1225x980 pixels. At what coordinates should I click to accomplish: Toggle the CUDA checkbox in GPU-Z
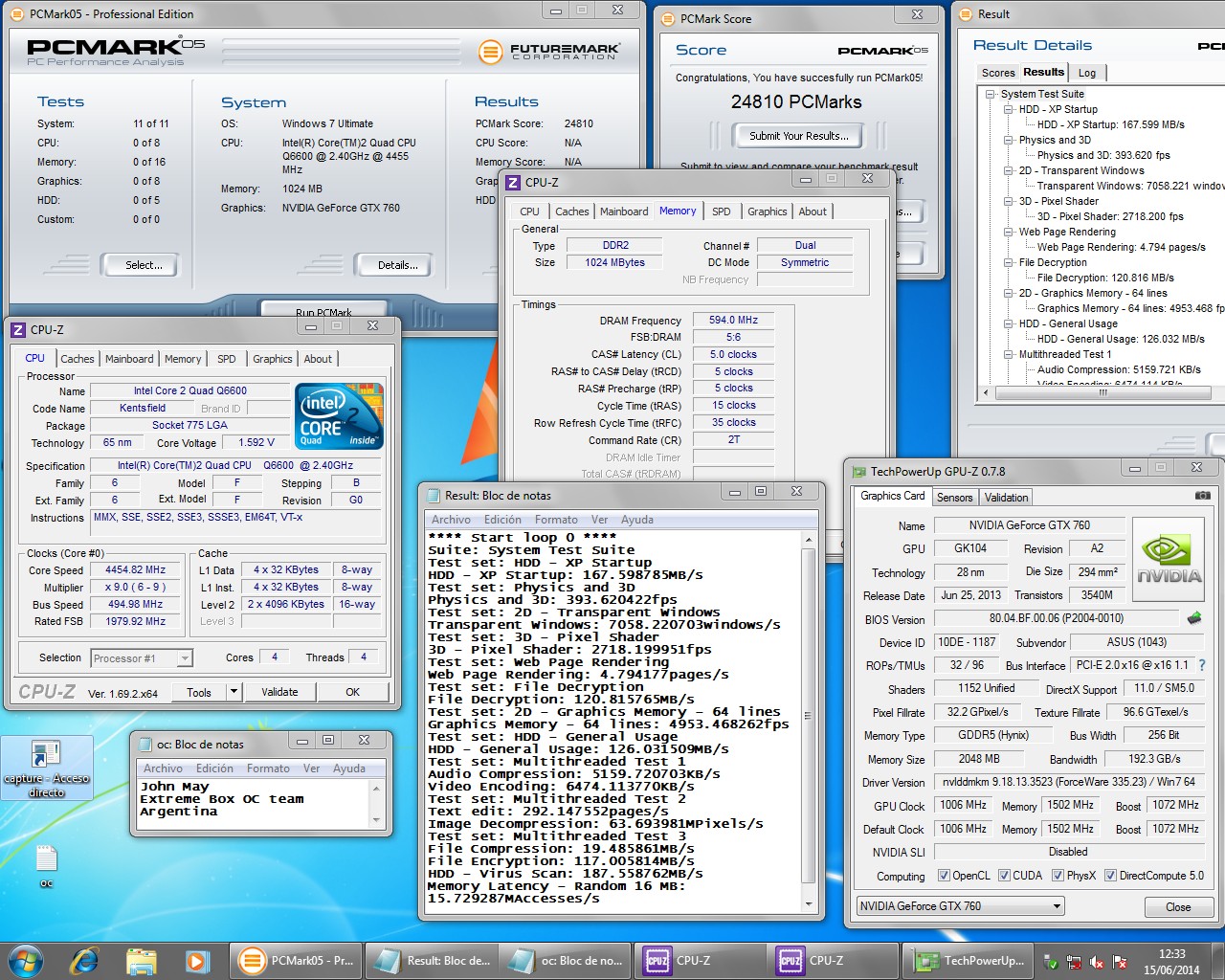[1004, 875]
